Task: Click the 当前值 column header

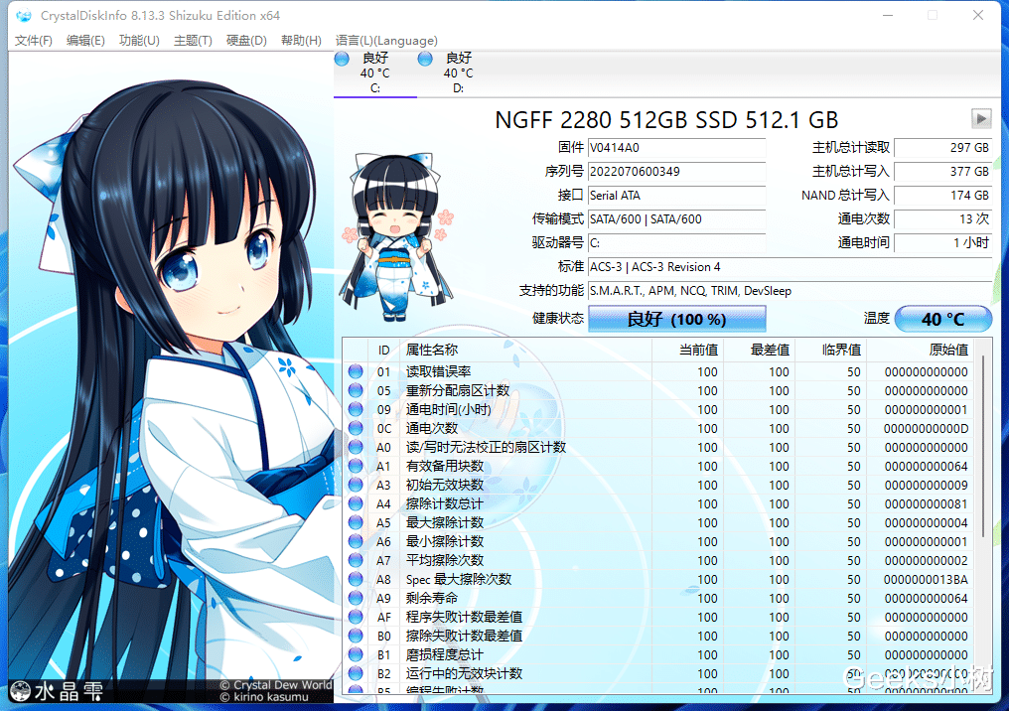Action: point(688,350)
